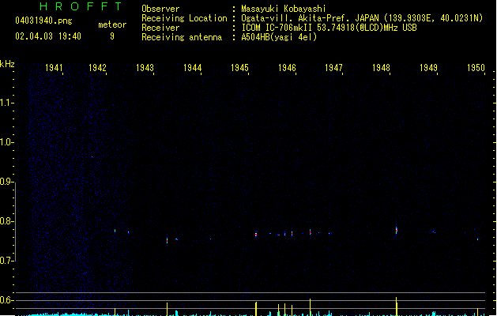497x316 pixels.
Task: Click the 1945 time axis label
Action: (x=239, y=68)
